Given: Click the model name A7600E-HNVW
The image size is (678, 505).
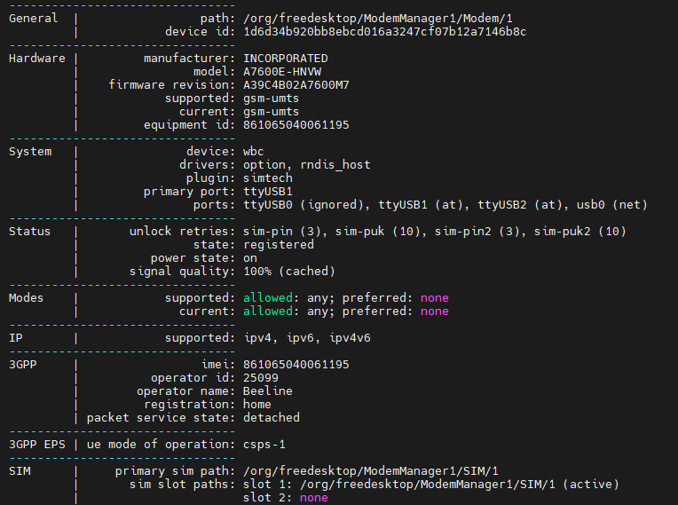Looking at the screenshot, I should (282, 72).
